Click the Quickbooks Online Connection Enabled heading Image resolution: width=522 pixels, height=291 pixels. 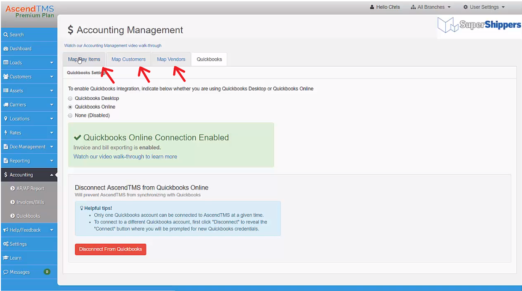pyautogui.click(x=156, y=138)
